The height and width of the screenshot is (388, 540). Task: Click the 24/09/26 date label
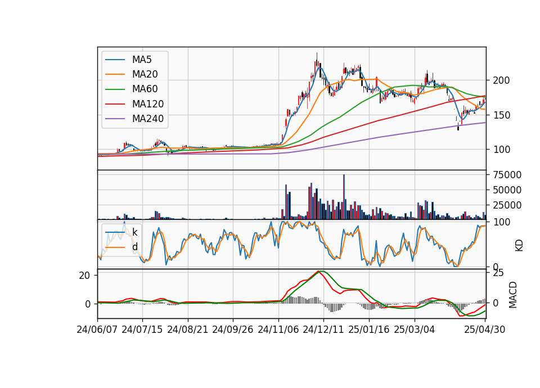[233, 330]
